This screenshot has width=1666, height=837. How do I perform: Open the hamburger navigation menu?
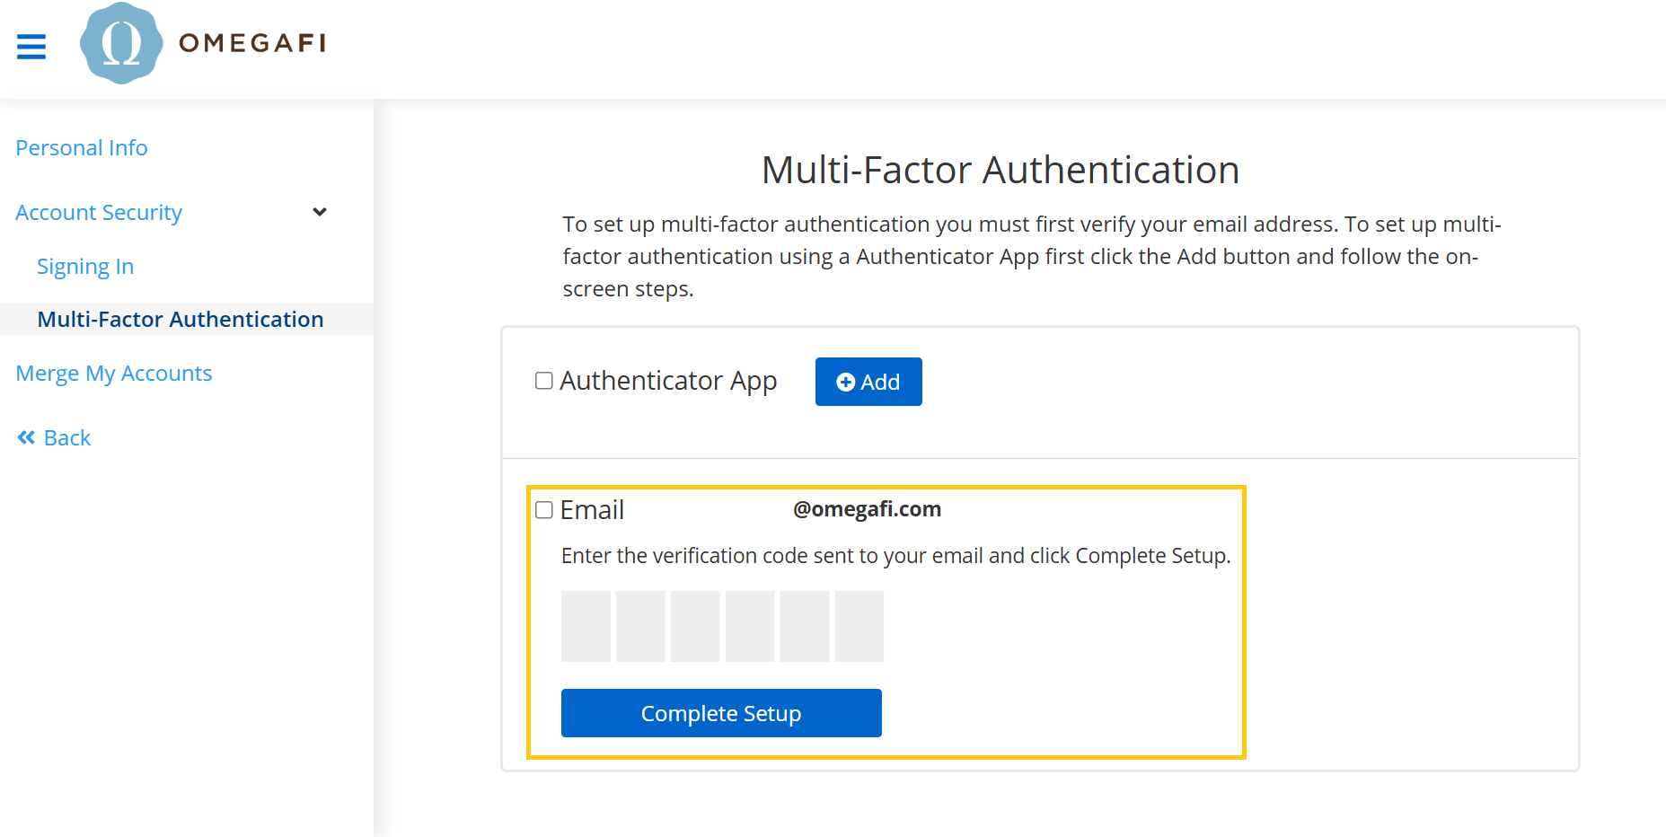click(x=31, y=46)
